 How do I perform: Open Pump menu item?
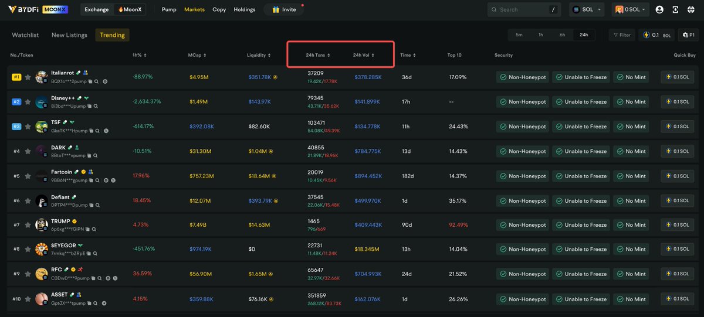click(x=169, y=9)
